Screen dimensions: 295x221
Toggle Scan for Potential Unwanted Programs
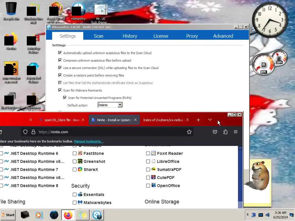[x=65, y=98]
